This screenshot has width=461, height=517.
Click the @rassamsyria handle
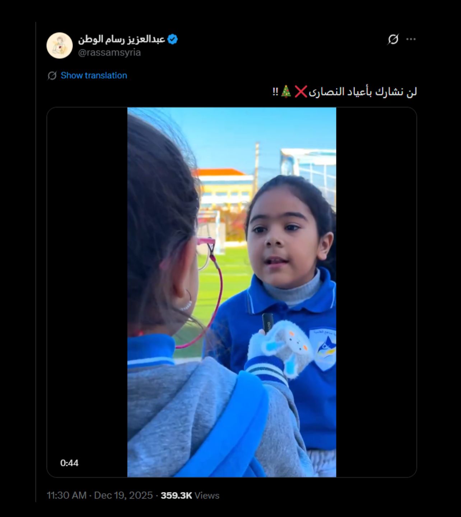pyautogui.click(x=110, y=52)
